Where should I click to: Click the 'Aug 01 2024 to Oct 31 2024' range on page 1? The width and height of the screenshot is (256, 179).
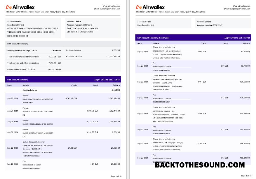point(107,80)
